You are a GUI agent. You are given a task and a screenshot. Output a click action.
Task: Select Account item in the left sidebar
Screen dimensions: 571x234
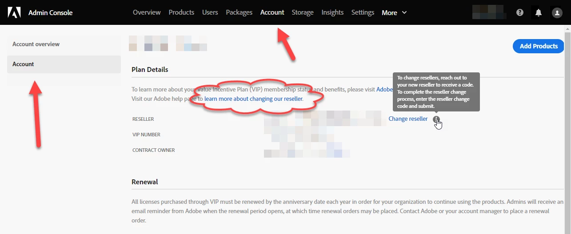[x=64, y=64]
